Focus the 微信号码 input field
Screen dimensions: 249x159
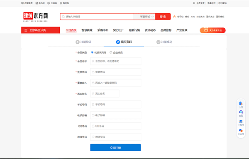pyautogui.click(x=116, y=137)
